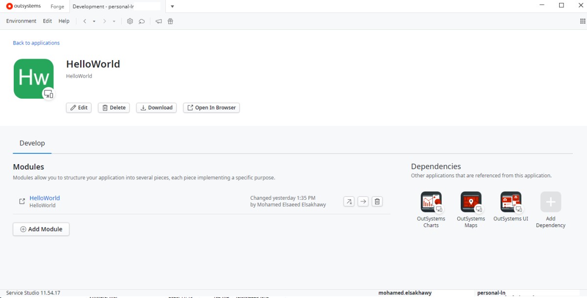
Task: Add a dependency with plus tile
Action: (x=551, y=210)
